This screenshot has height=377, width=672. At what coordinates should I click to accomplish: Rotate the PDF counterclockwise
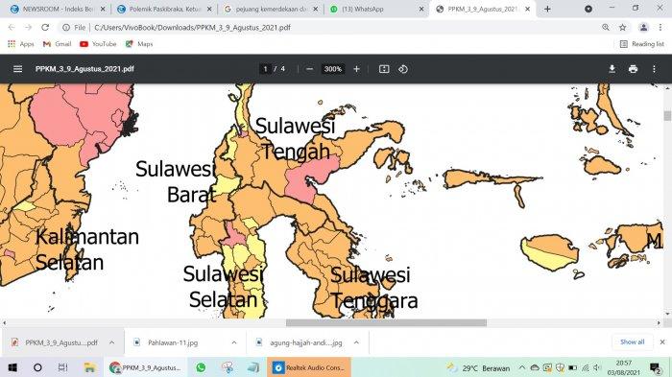pyautogui.click(x=403, y=69)
